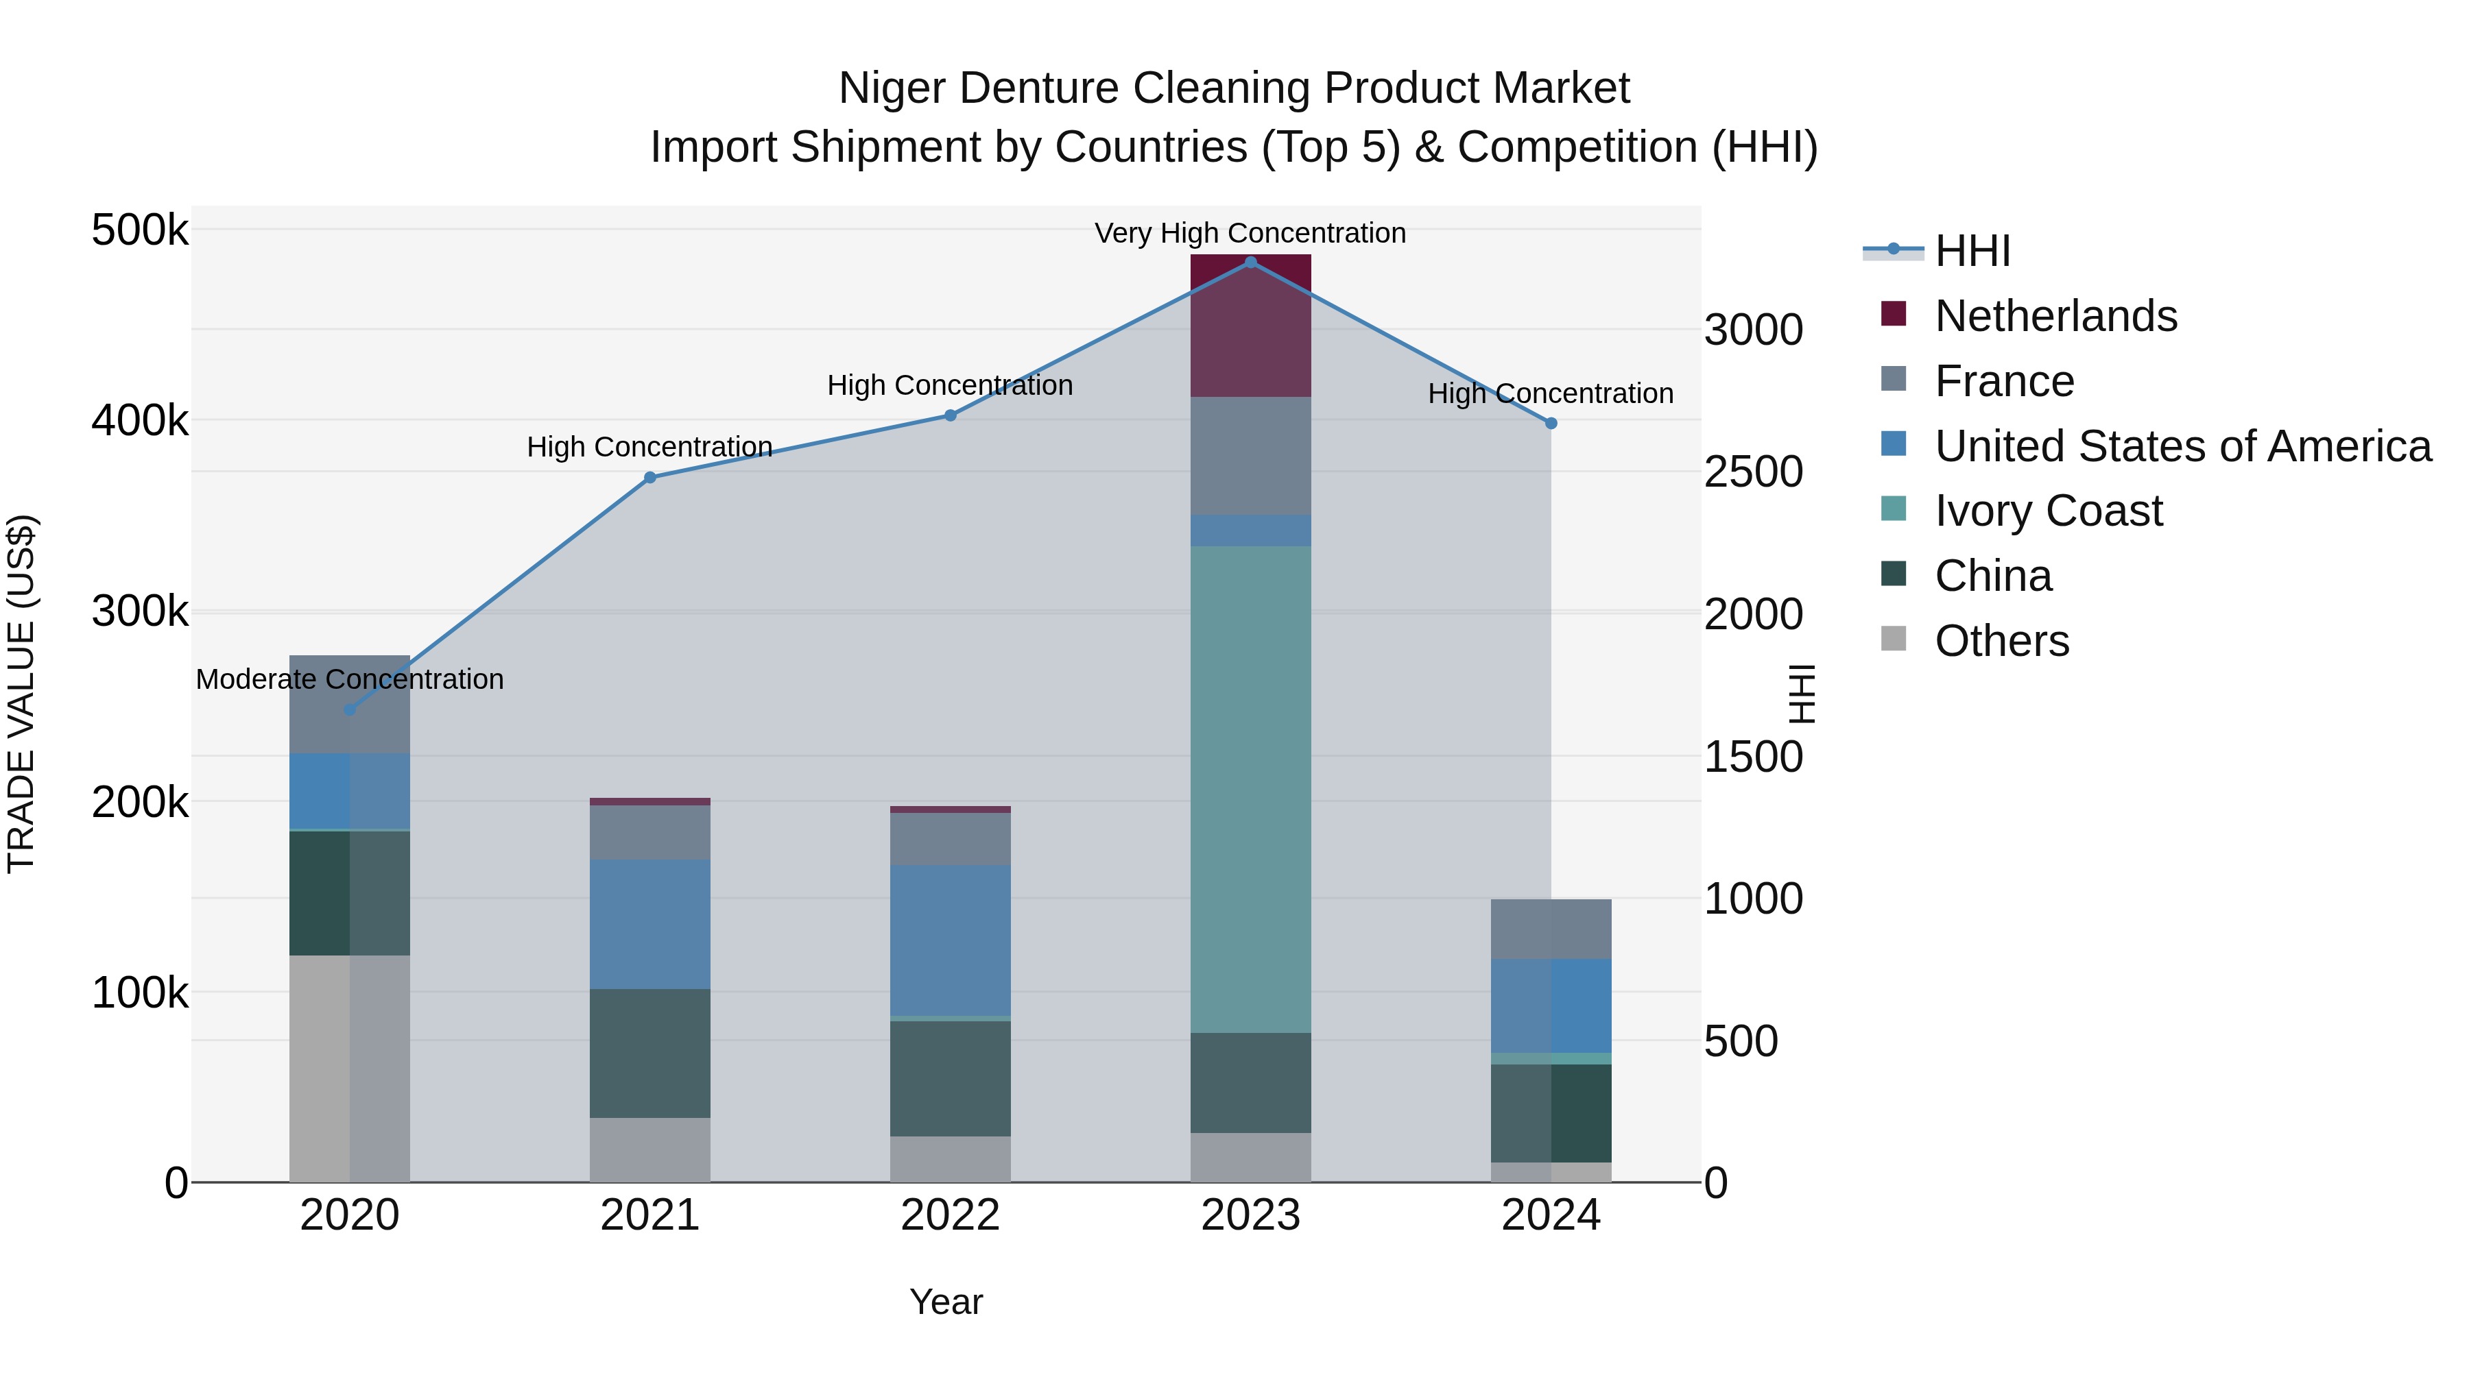This screenshot has height=1388, width=2469.
Task: Select the 2020 HHI data point marker
Action: click(x=350, y=710)
